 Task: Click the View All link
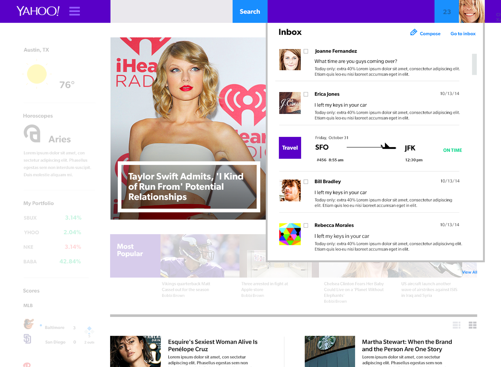click(469, 272)
